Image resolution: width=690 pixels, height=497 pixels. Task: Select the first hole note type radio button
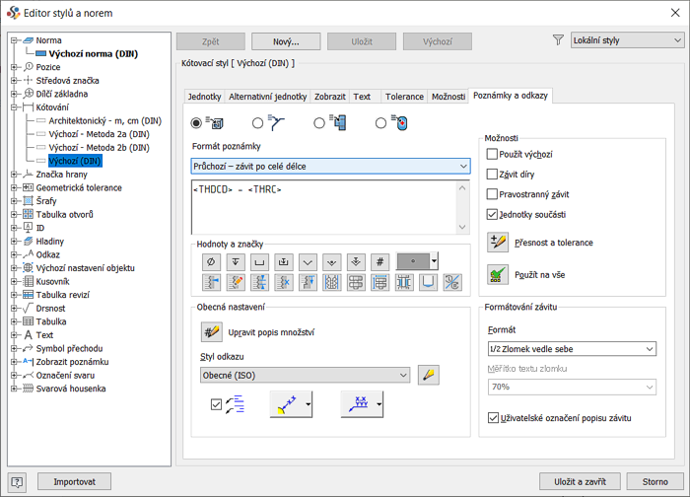click(x=196, y=123)
